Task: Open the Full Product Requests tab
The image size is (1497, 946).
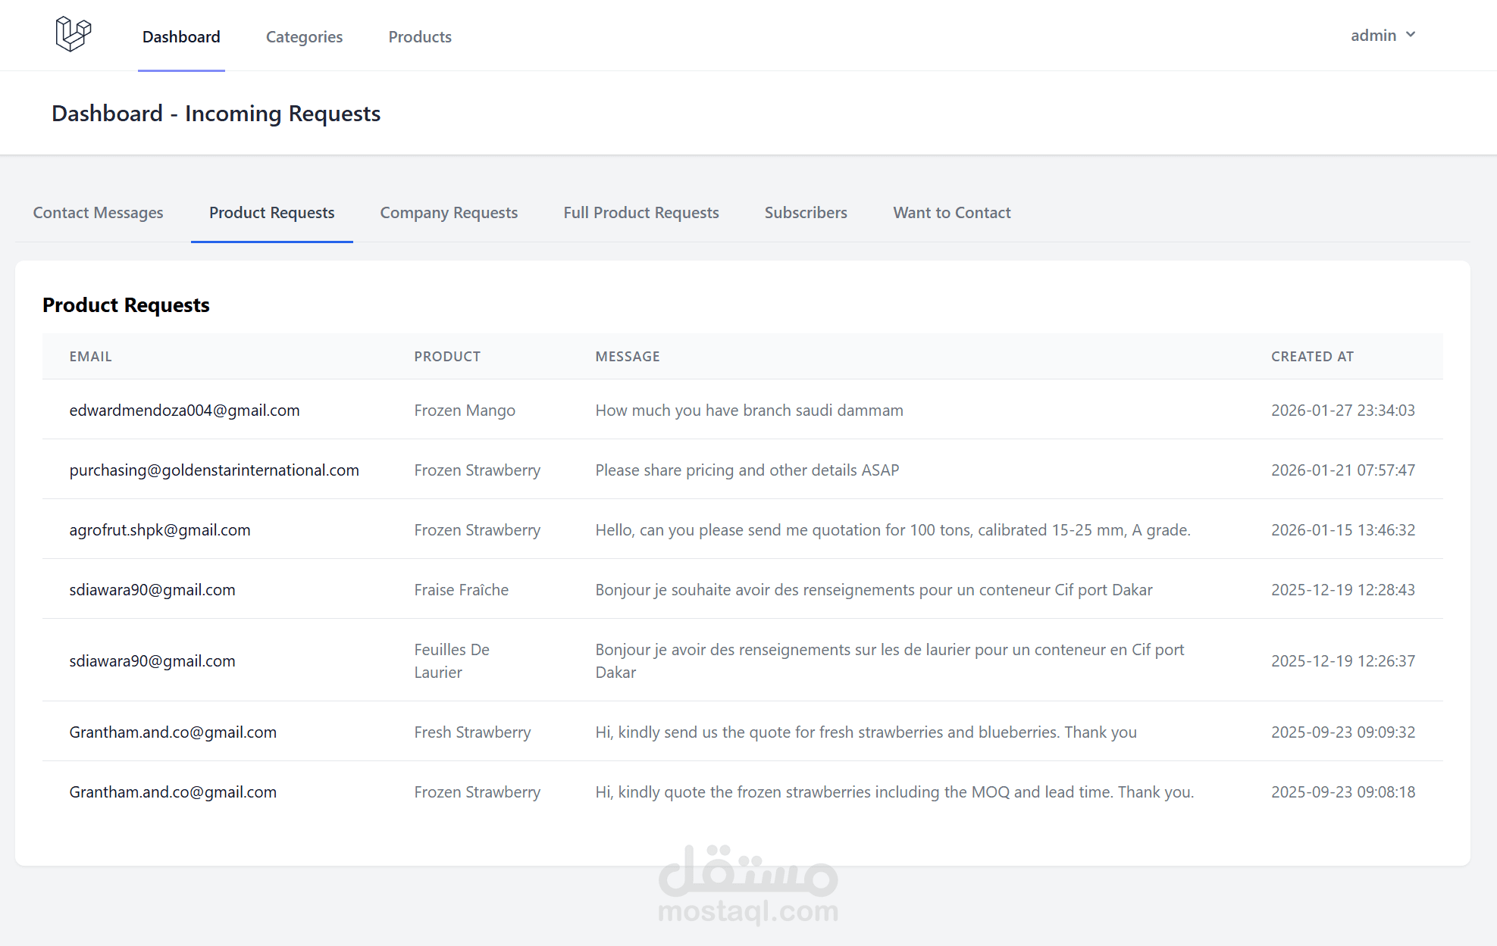Action: pyautogui.click(x=640, y=213)
